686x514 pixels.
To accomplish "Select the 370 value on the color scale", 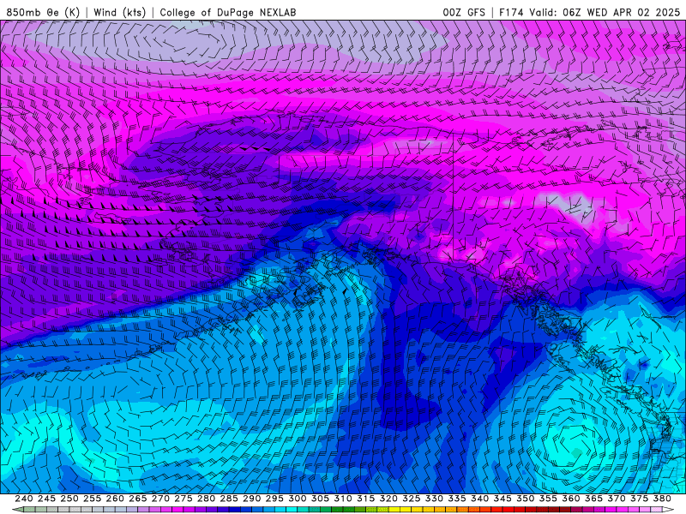I will tap(617, 499).
